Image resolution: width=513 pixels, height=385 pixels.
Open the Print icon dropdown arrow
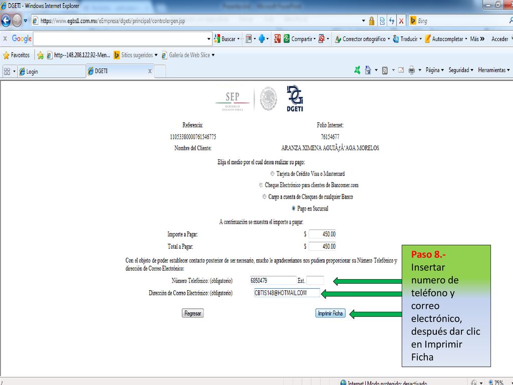pos(420,70)
